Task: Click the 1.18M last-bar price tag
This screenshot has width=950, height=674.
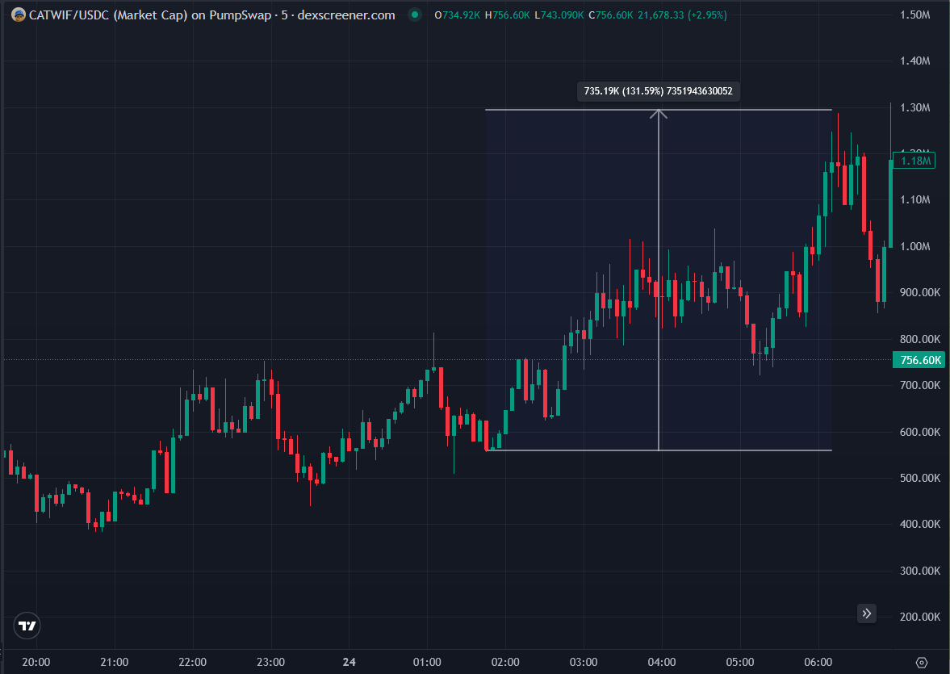Action: (914, 161)
